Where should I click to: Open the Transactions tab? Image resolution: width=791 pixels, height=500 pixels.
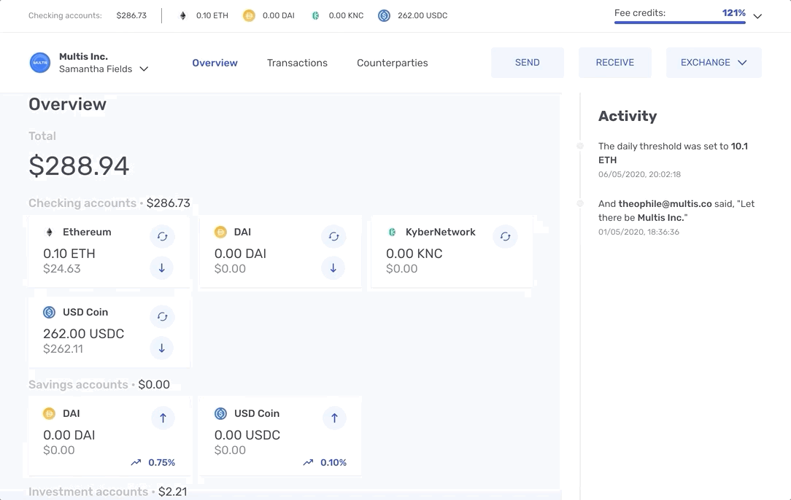tap(297, 63)
